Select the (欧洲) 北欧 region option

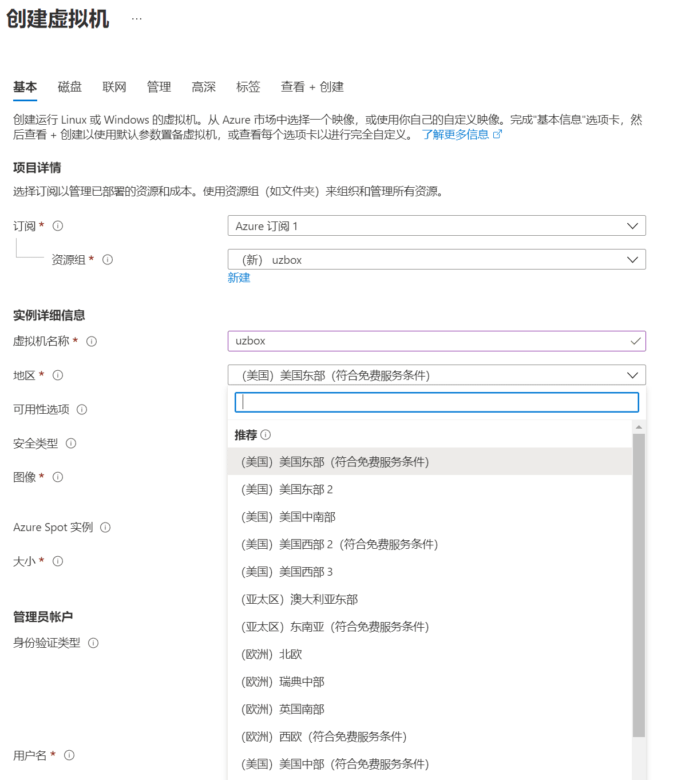271,654
